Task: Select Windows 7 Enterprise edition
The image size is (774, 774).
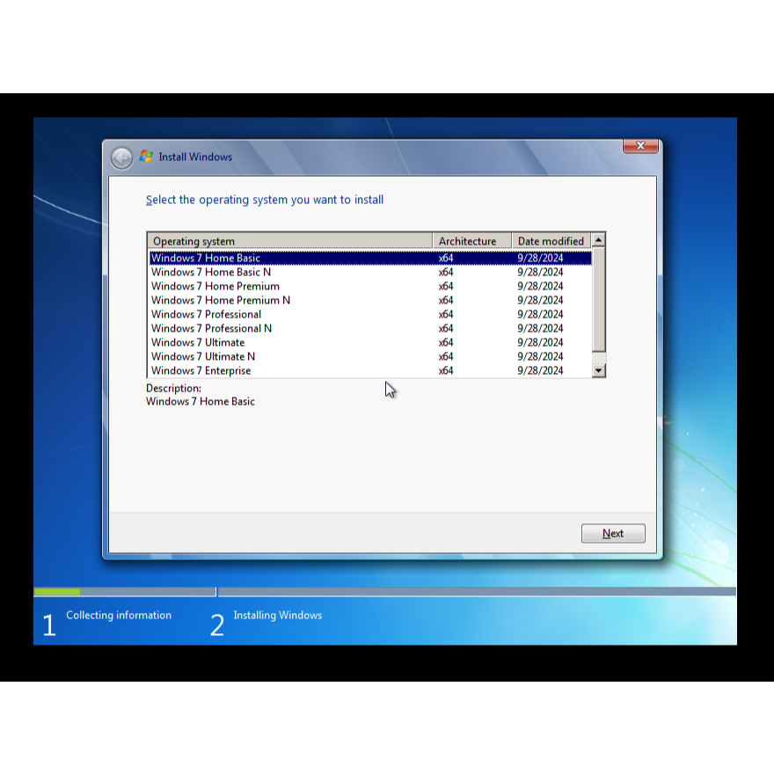Action: point(370,370)
